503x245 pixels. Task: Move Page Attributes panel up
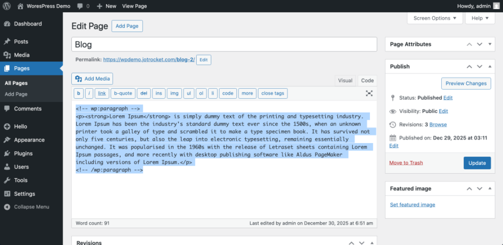click(469, 44)
